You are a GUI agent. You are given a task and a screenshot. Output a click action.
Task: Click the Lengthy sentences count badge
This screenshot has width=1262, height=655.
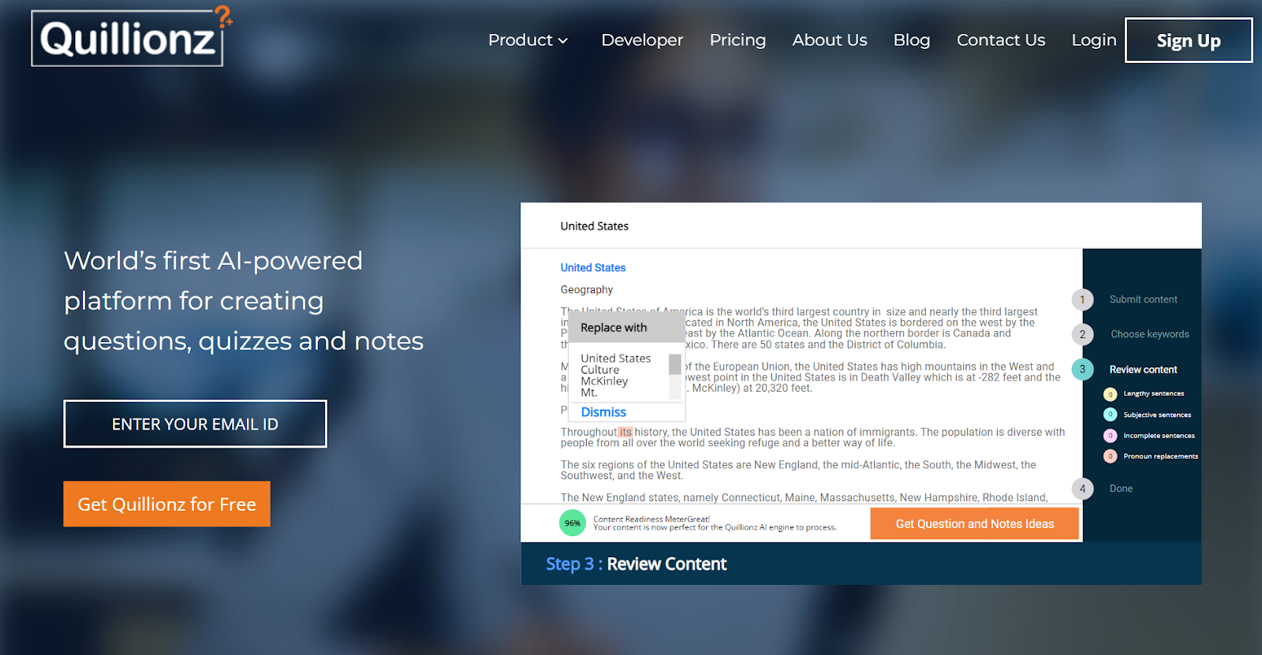[x=1110, y=393]
